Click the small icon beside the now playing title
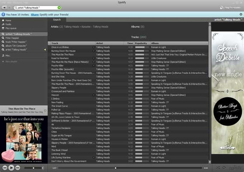The image size is (244, 172). tap(45, 110)
